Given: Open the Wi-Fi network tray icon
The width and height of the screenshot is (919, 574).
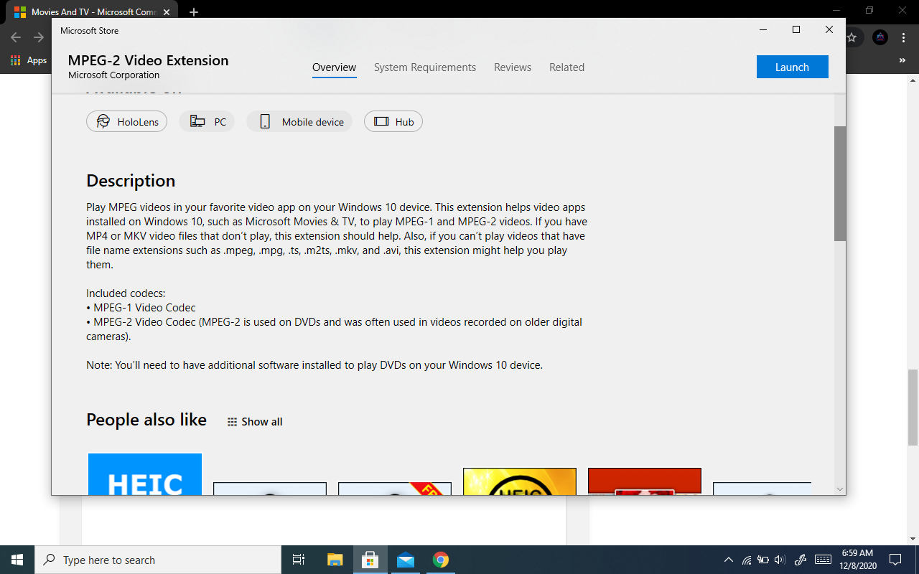Looking at the screenshot, I should tap(747, 560).
